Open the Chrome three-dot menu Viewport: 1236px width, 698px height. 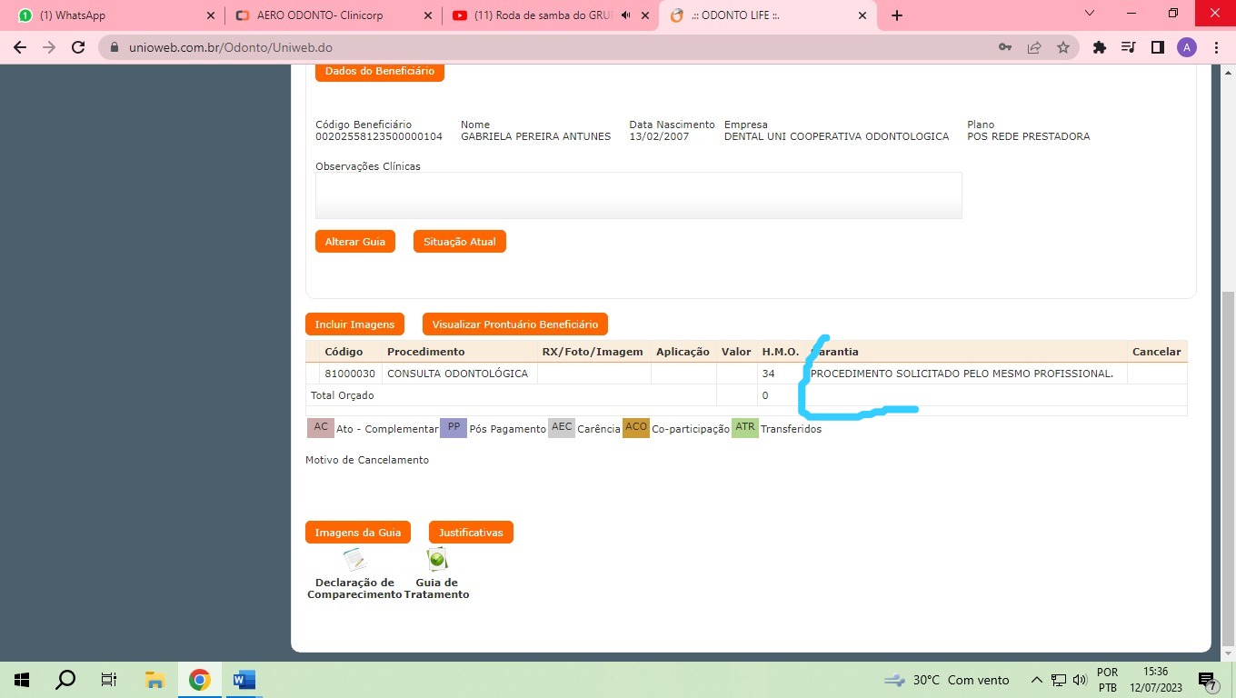(x=1216, y=47)
